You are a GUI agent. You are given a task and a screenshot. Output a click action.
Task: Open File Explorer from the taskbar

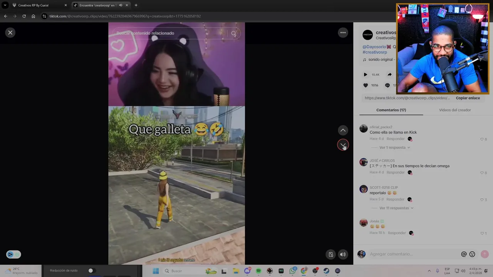236,271
